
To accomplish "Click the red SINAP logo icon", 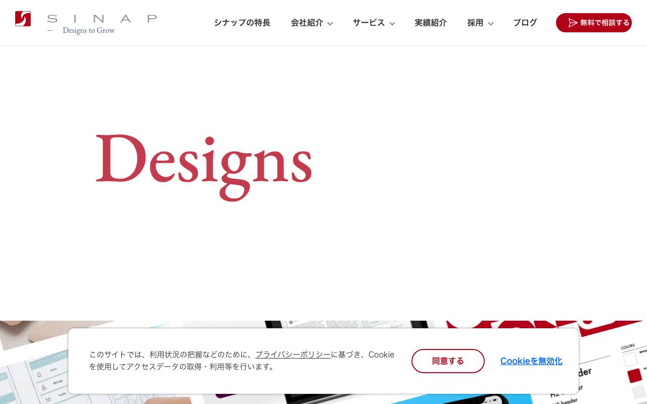I will pos(23,19).
